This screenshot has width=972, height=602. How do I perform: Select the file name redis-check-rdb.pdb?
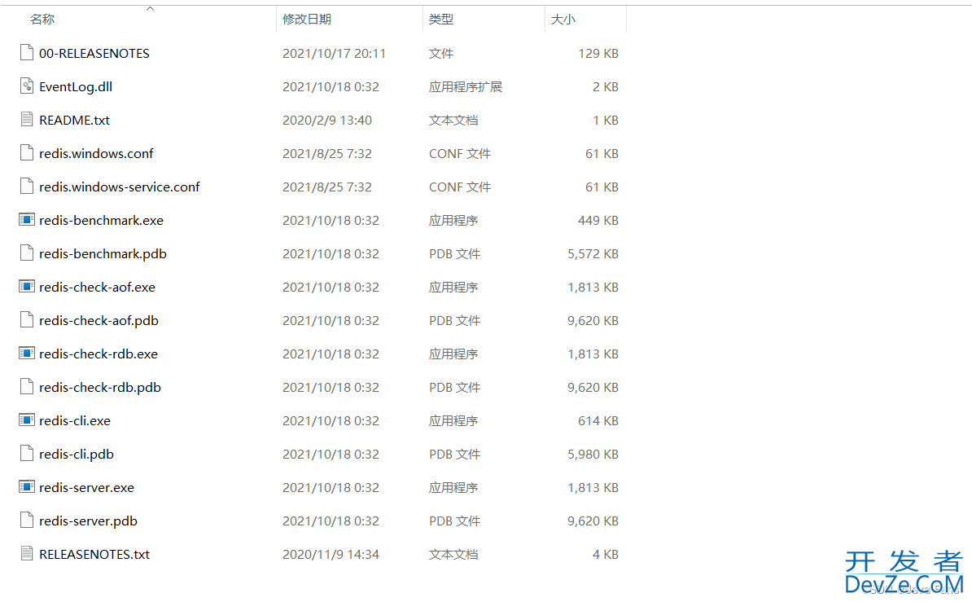100,388
